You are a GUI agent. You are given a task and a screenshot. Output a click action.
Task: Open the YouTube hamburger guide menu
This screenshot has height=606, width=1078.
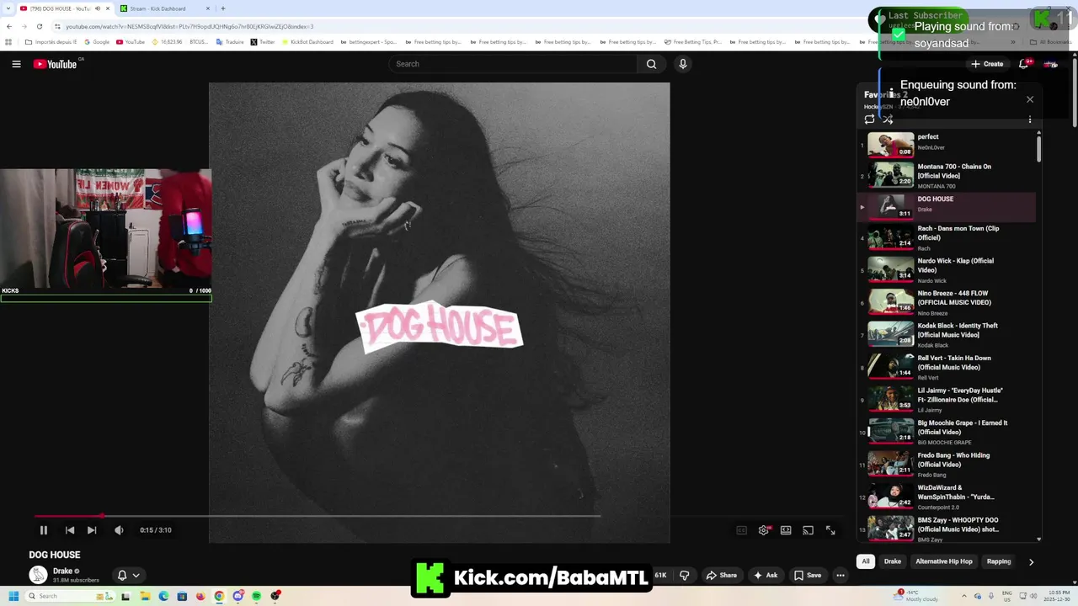tap(16, 64)
